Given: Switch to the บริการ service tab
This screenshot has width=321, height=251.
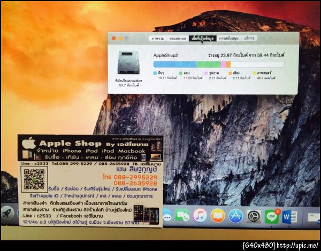Looking at the screenshot, I should (x=249, y=39).
